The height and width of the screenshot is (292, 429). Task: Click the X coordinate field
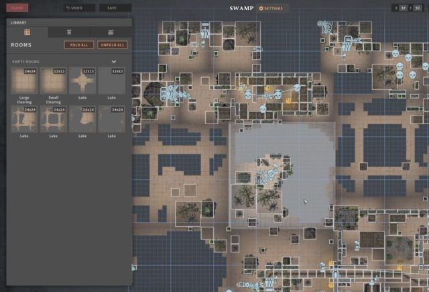click(404, 8)
